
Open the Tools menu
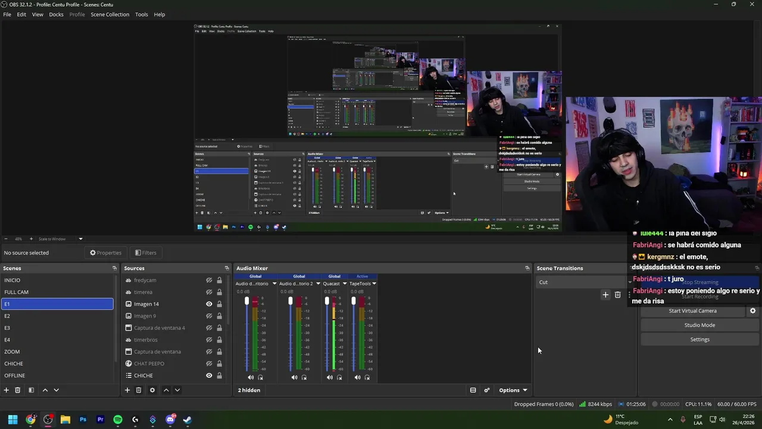coord(142,14)
